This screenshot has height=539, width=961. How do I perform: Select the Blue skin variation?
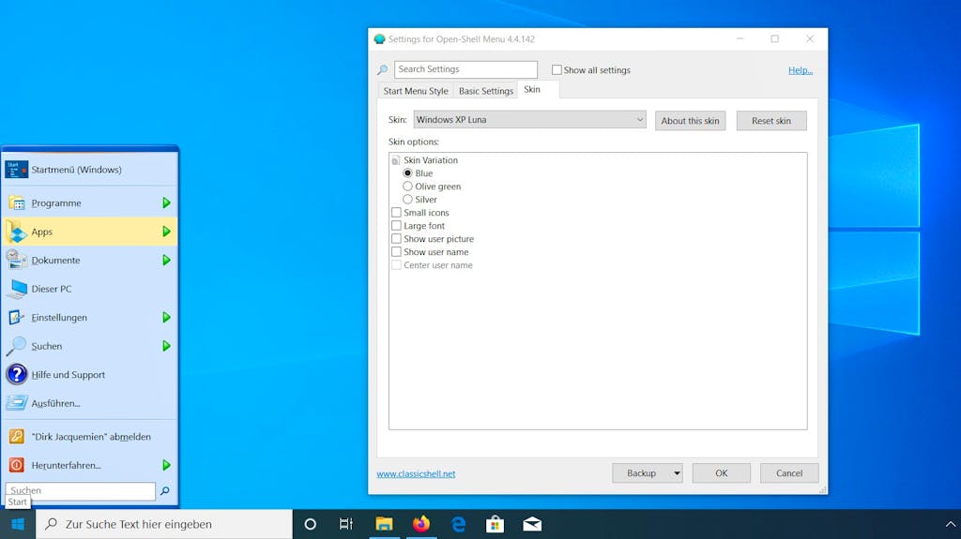point(407,173)
